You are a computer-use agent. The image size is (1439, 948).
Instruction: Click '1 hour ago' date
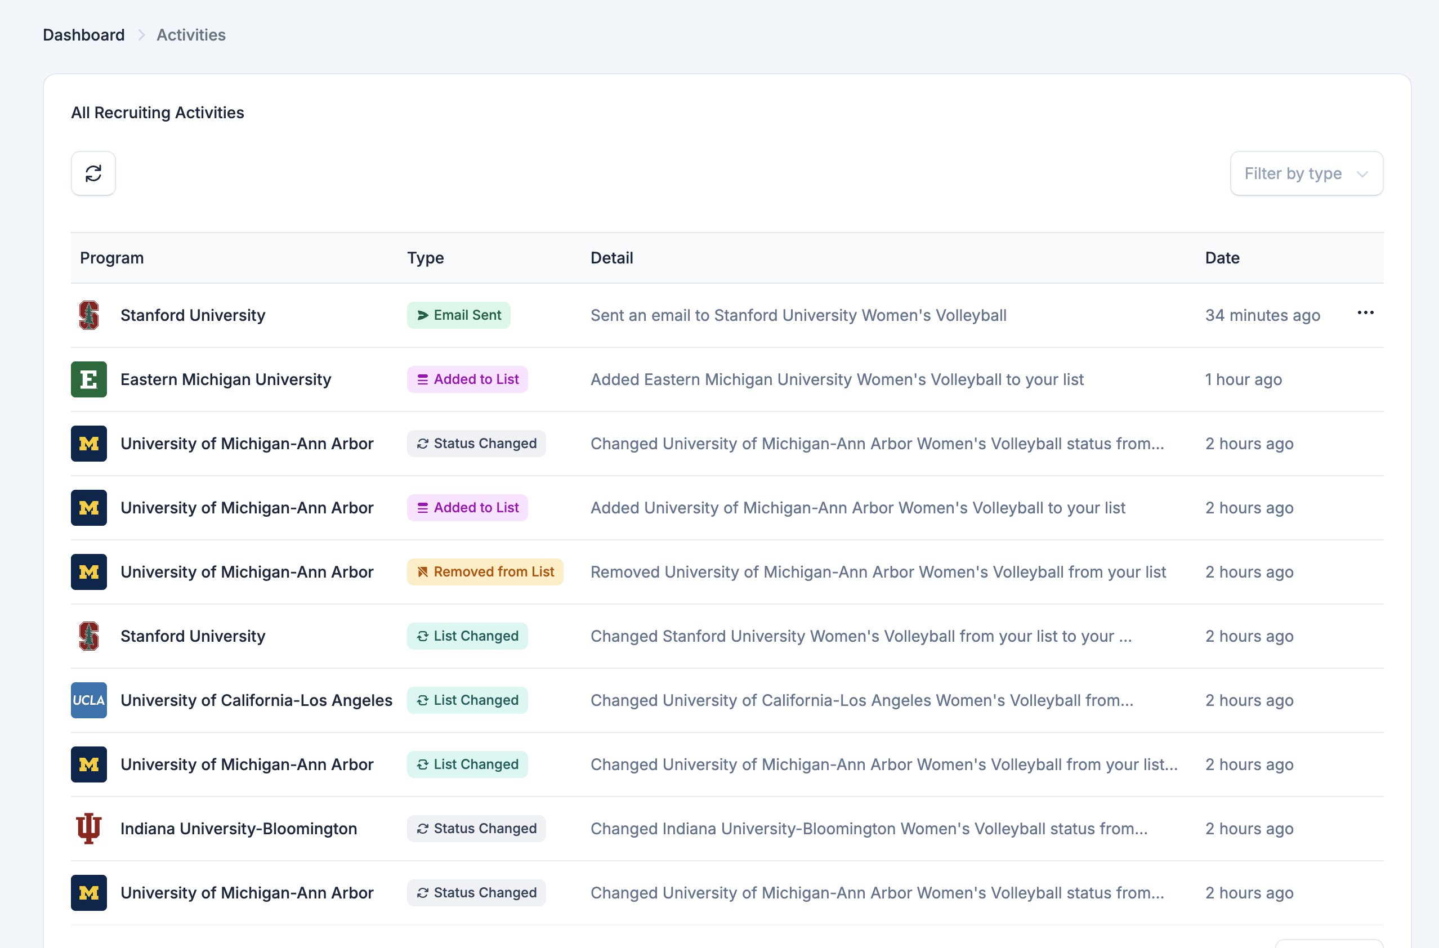pyautogui.click(x=1243, y=379)
